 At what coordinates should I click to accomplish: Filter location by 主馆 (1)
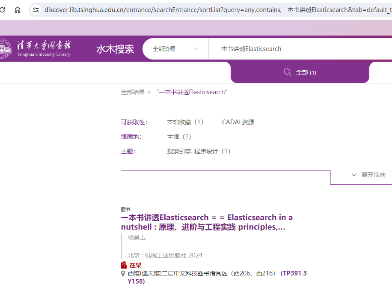click(179, 137)
